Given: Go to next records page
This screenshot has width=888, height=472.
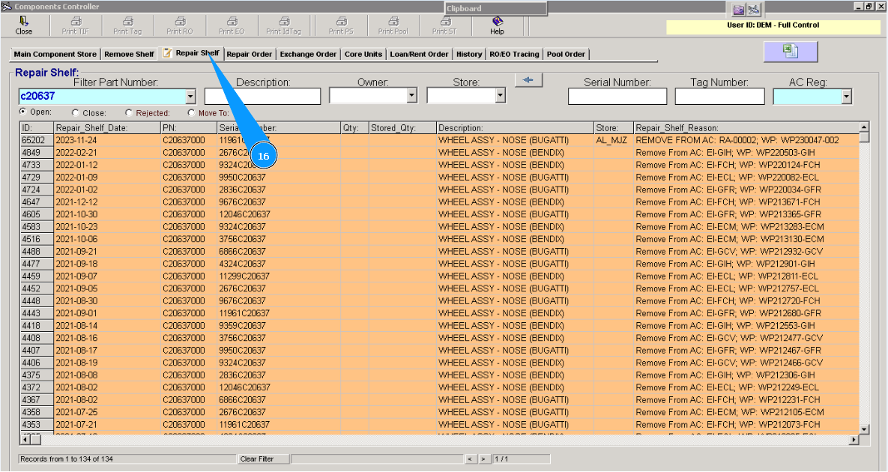Looking at the screenshot, I should tap(483, 459).
